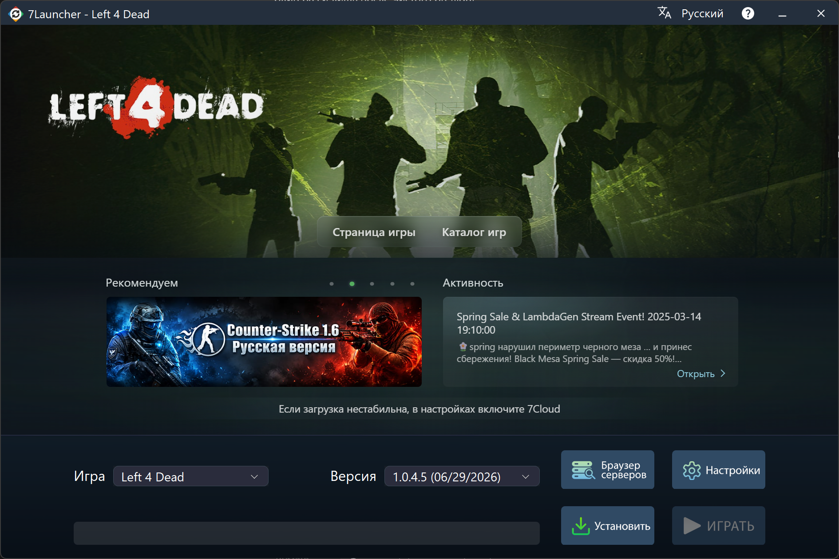Viewport: 839px width, 559px height.
Task: Click the ИГРАТЬ play button
Action: [719, 526]
